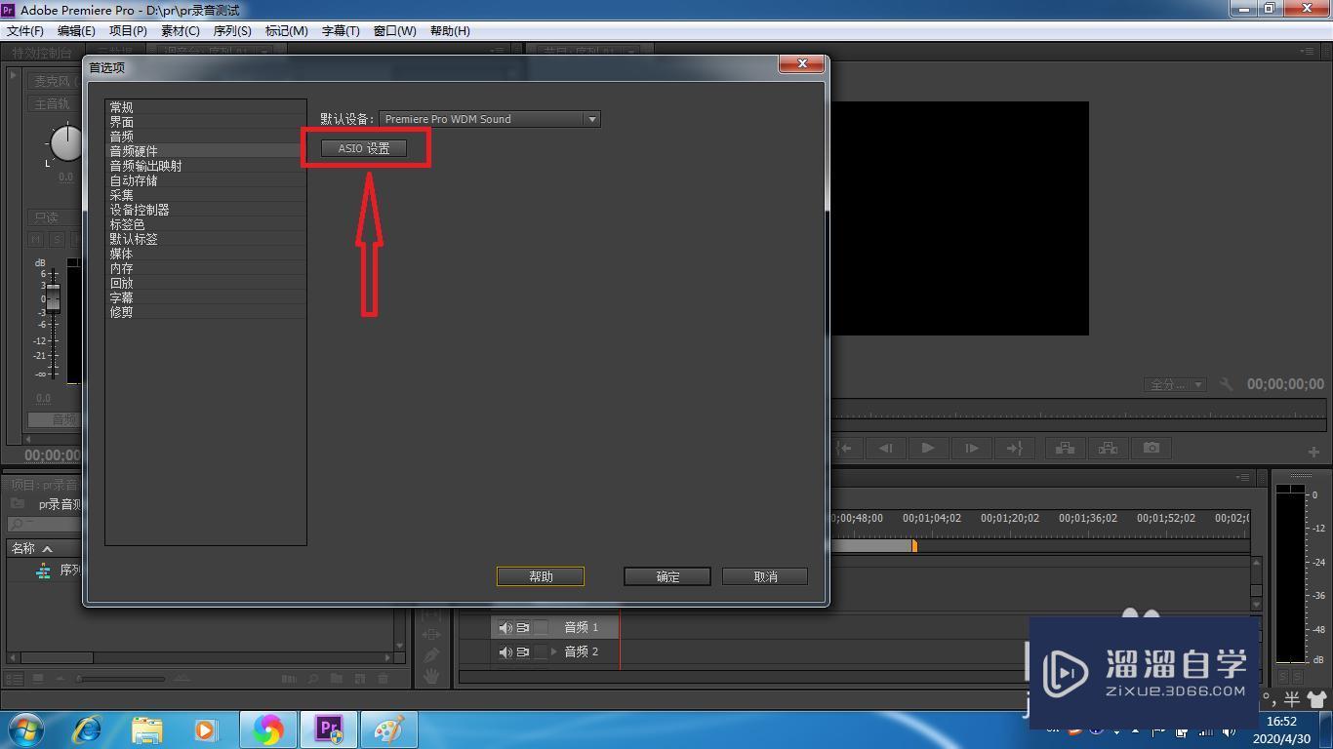Open the 默认设备 device dropdown
Screen dimensions: 1333x749
click(x=490, y=119)
